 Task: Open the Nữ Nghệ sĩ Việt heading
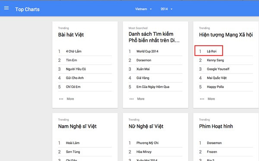(x=146, y=126)
